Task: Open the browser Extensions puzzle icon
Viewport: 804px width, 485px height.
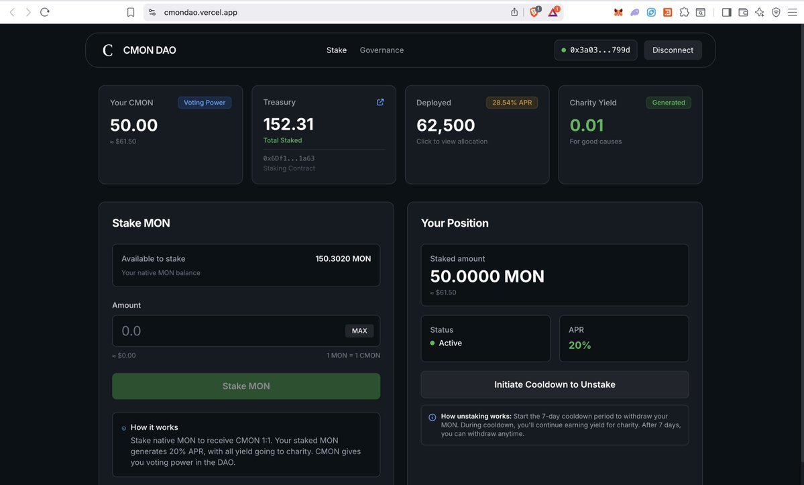Action: pyautogui.click(x=684, y=12)
